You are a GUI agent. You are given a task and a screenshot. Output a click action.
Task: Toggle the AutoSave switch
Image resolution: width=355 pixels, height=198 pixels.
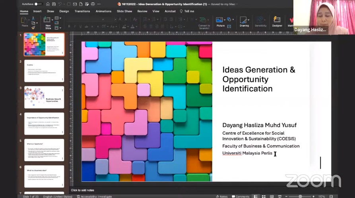(38, 4)
